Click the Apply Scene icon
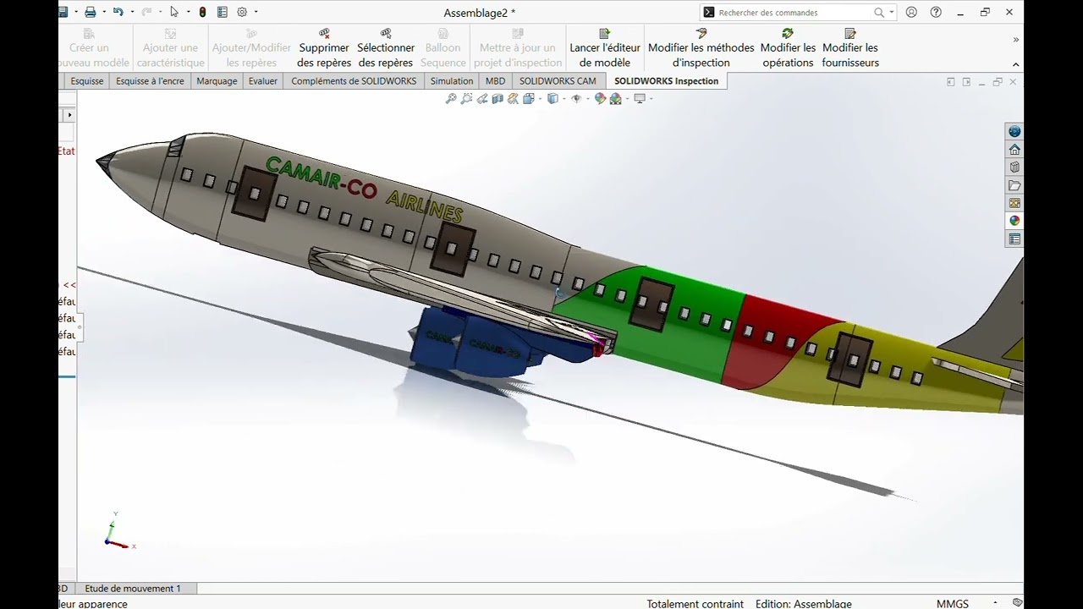The height and width of the screenshot is (609, 1083). click(616, 99)
